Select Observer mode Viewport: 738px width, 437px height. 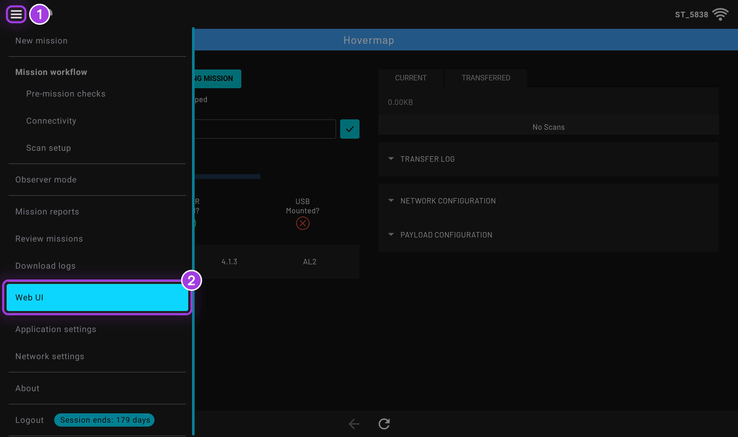pos(46,180)
